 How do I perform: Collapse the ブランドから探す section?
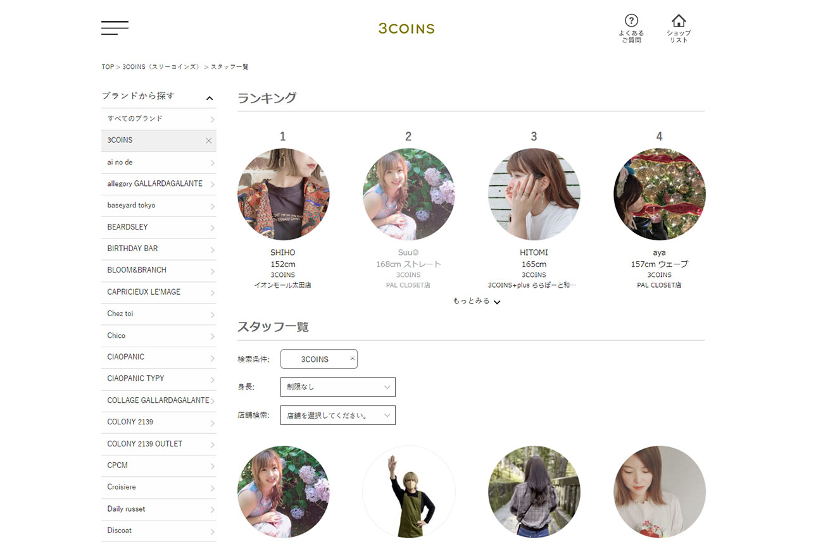point(210,98)
